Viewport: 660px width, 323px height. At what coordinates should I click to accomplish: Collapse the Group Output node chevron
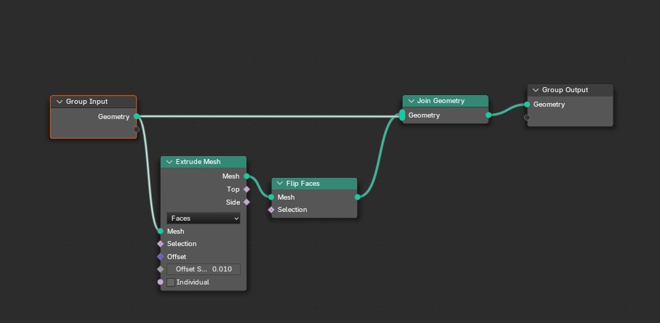[x=536, y=90]
